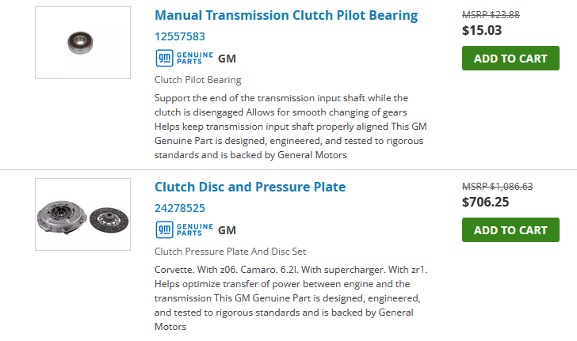Click part number 12557583
Screen dimensions: 577x341
pos(180,36)
